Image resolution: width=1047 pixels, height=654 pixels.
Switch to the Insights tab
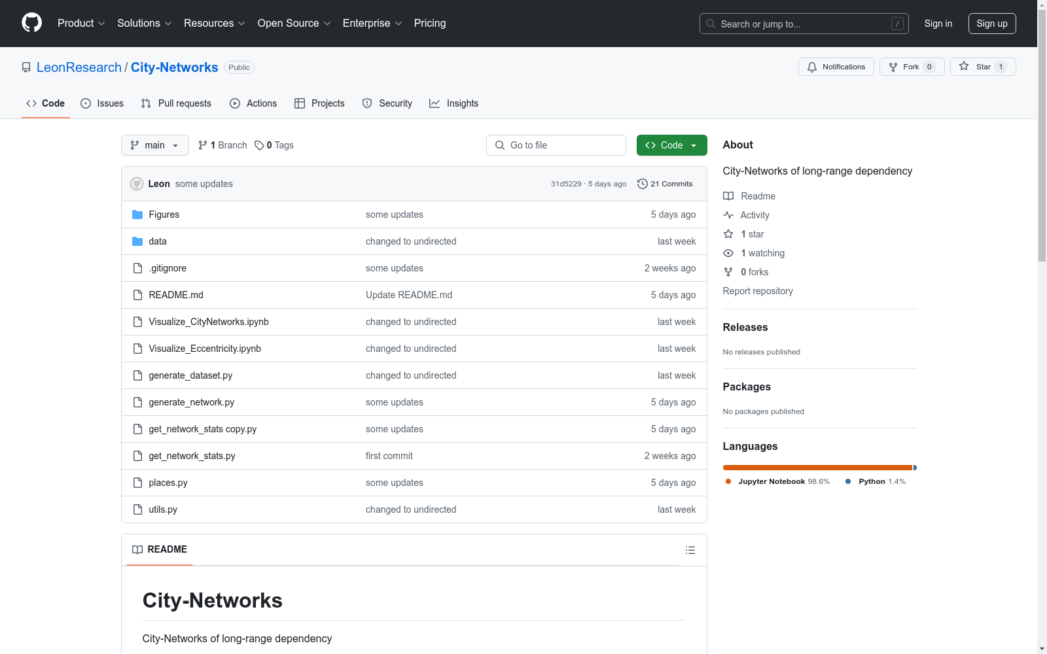453,103
